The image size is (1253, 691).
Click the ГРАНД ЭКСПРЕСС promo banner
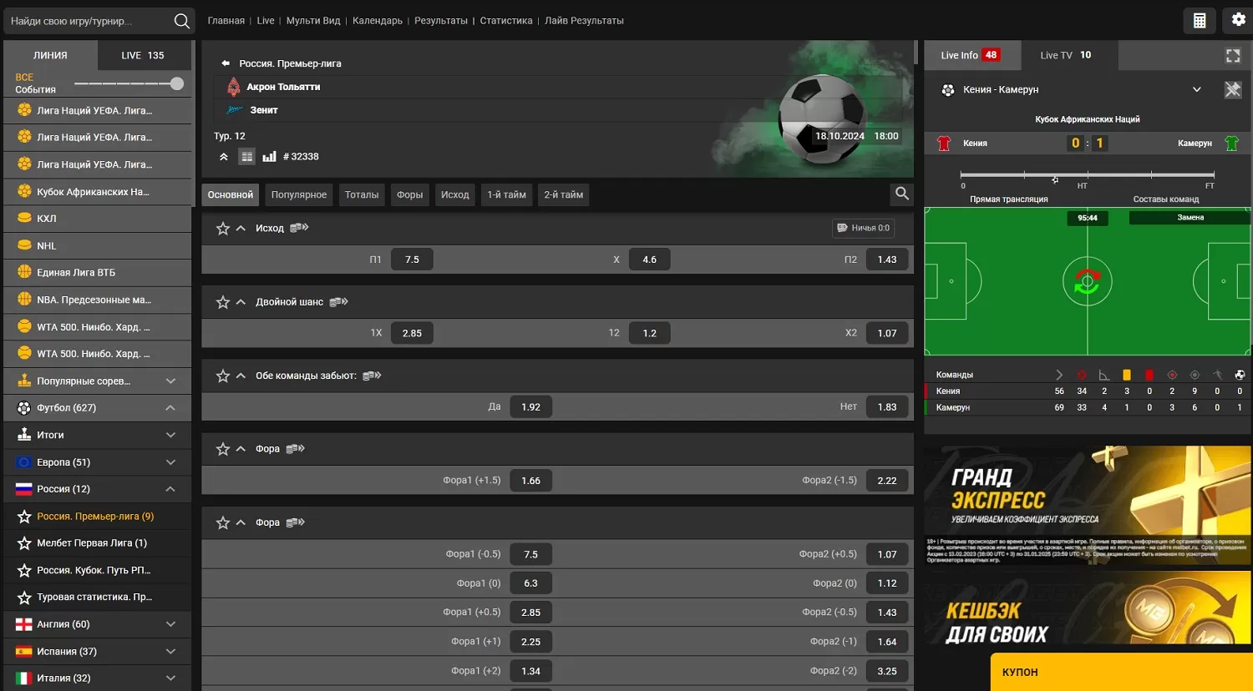click(1087, 505)
